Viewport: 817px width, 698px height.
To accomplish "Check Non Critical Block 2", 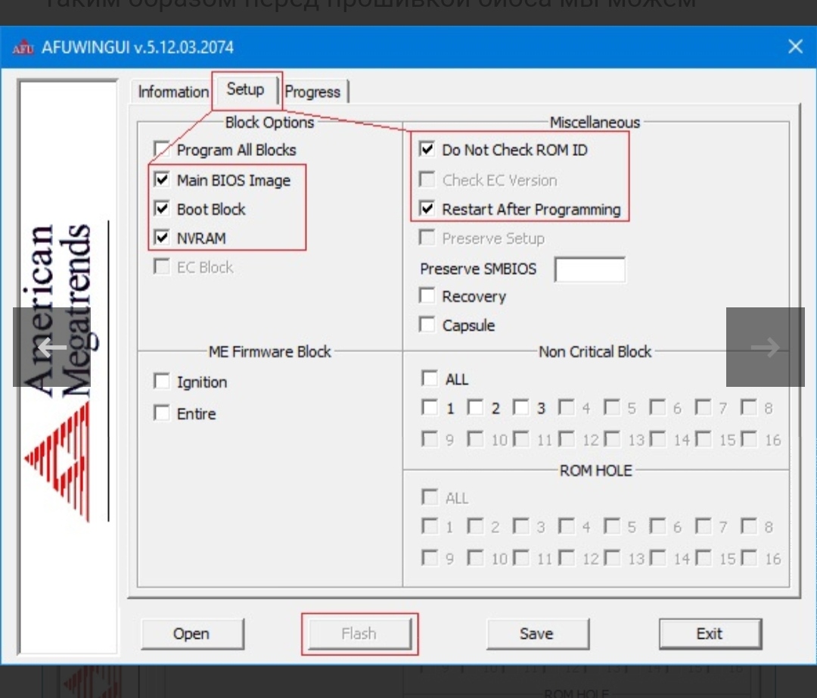I will coord(475,407).
